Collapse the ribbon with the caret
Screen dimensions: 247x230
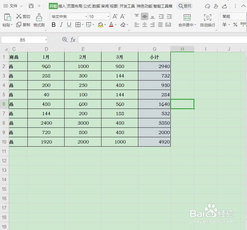(243, 6)
